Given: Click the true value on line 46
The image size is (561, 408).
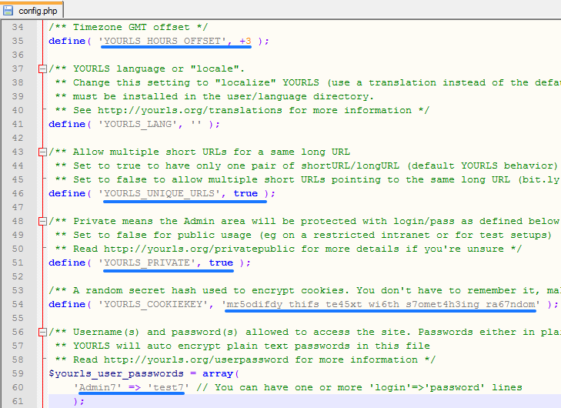Looking at the screenshot, I should pos(245,194).
